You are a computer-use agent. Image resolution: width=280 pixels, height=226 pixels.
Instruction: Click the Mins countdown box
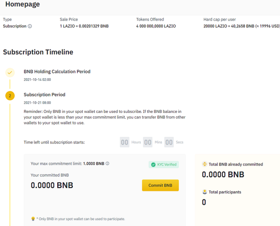point(148,142)
